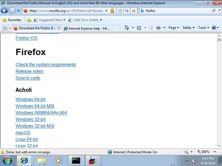Viewport: 222px width, 166px height.
Task: Close the Download the Firefox tab
Action: (59, 28)
